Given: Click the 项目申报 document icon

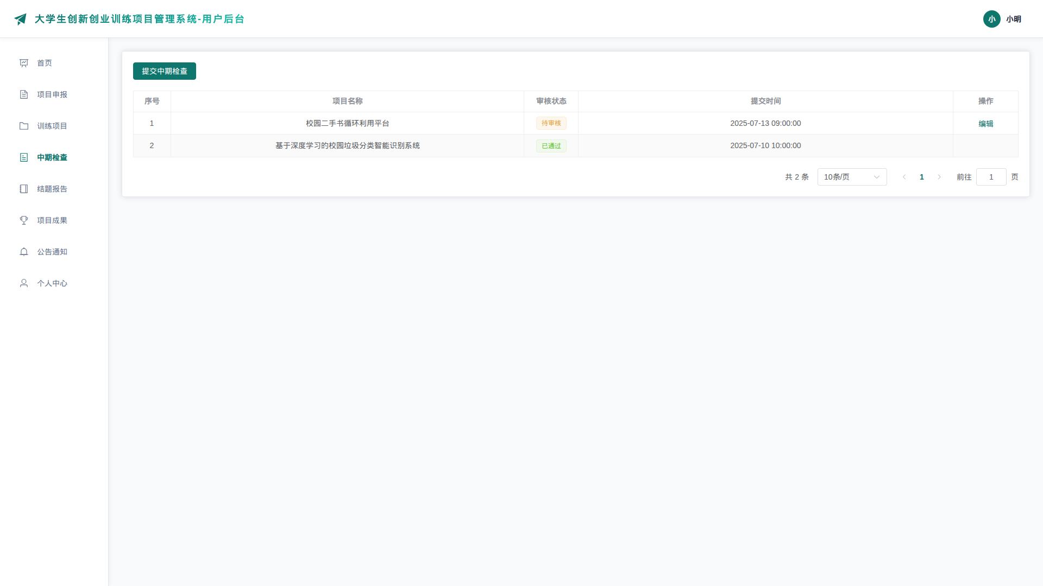Looking at the screenshot, I should pos(24,94).
